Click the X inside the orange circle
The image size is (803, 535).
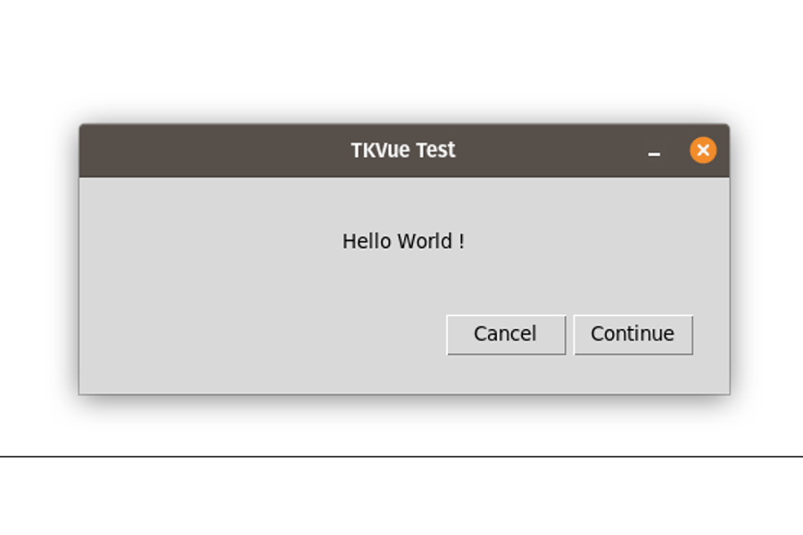(703, 150)
